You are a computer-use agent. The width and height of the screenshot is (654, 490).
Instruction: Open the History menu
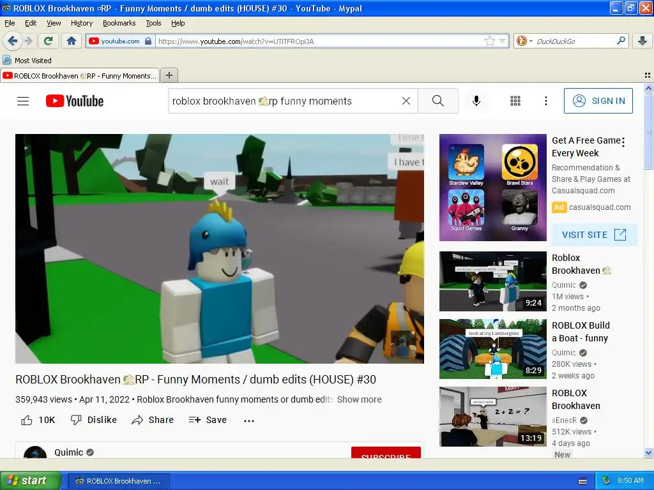pos(82,23)
